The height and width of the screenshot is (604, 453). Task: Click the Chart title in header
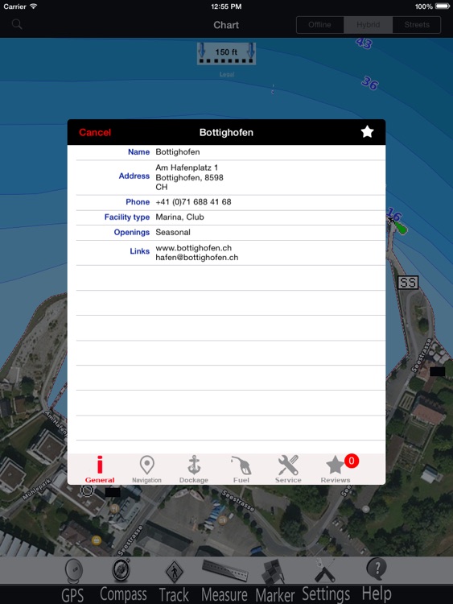(x=226, y=25)
